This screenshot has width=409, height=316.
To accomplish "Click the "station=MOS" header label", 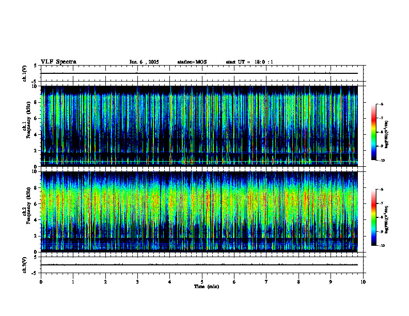I will click(x=192, y=62).
